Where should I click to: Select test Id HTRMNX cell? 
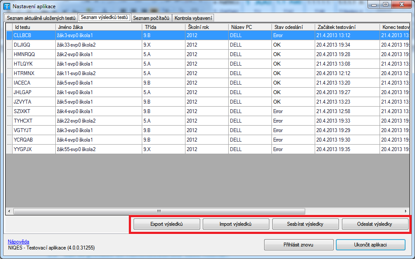point(34,73)
